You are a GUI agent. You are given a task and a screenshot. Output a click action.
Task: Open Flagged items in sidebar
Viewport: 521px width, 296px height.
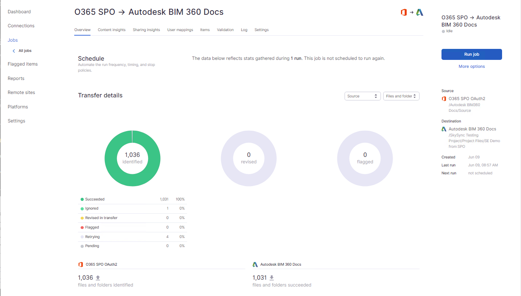[x=23, y=64]
